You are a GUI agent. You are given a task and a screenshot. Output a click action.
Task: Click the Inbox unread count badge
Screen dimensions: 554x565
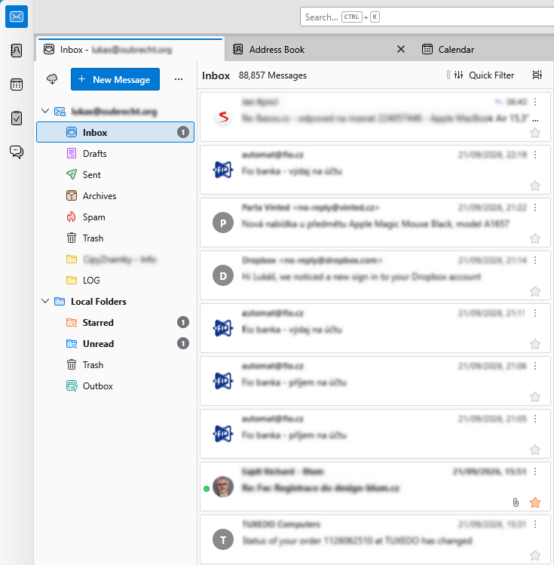(x=183, y=133)
